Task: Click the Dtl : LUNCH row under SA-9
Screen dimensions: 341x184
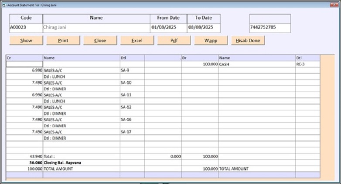Action: click(82, 77)
